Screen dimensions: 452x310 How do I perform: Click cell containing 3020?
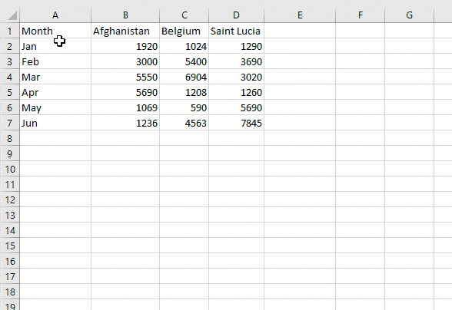pos(237,77)
